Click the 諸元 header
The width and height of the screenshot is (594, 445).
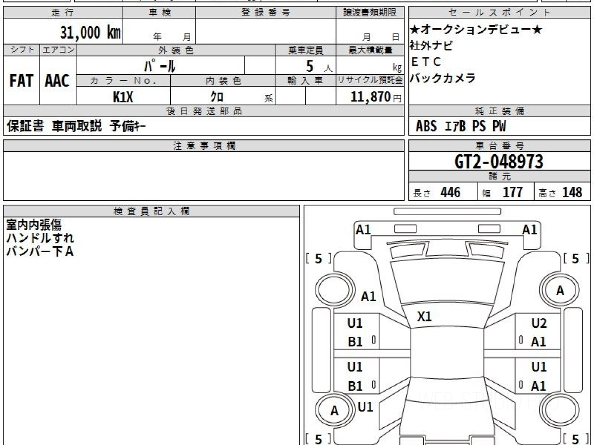[500, 177]
